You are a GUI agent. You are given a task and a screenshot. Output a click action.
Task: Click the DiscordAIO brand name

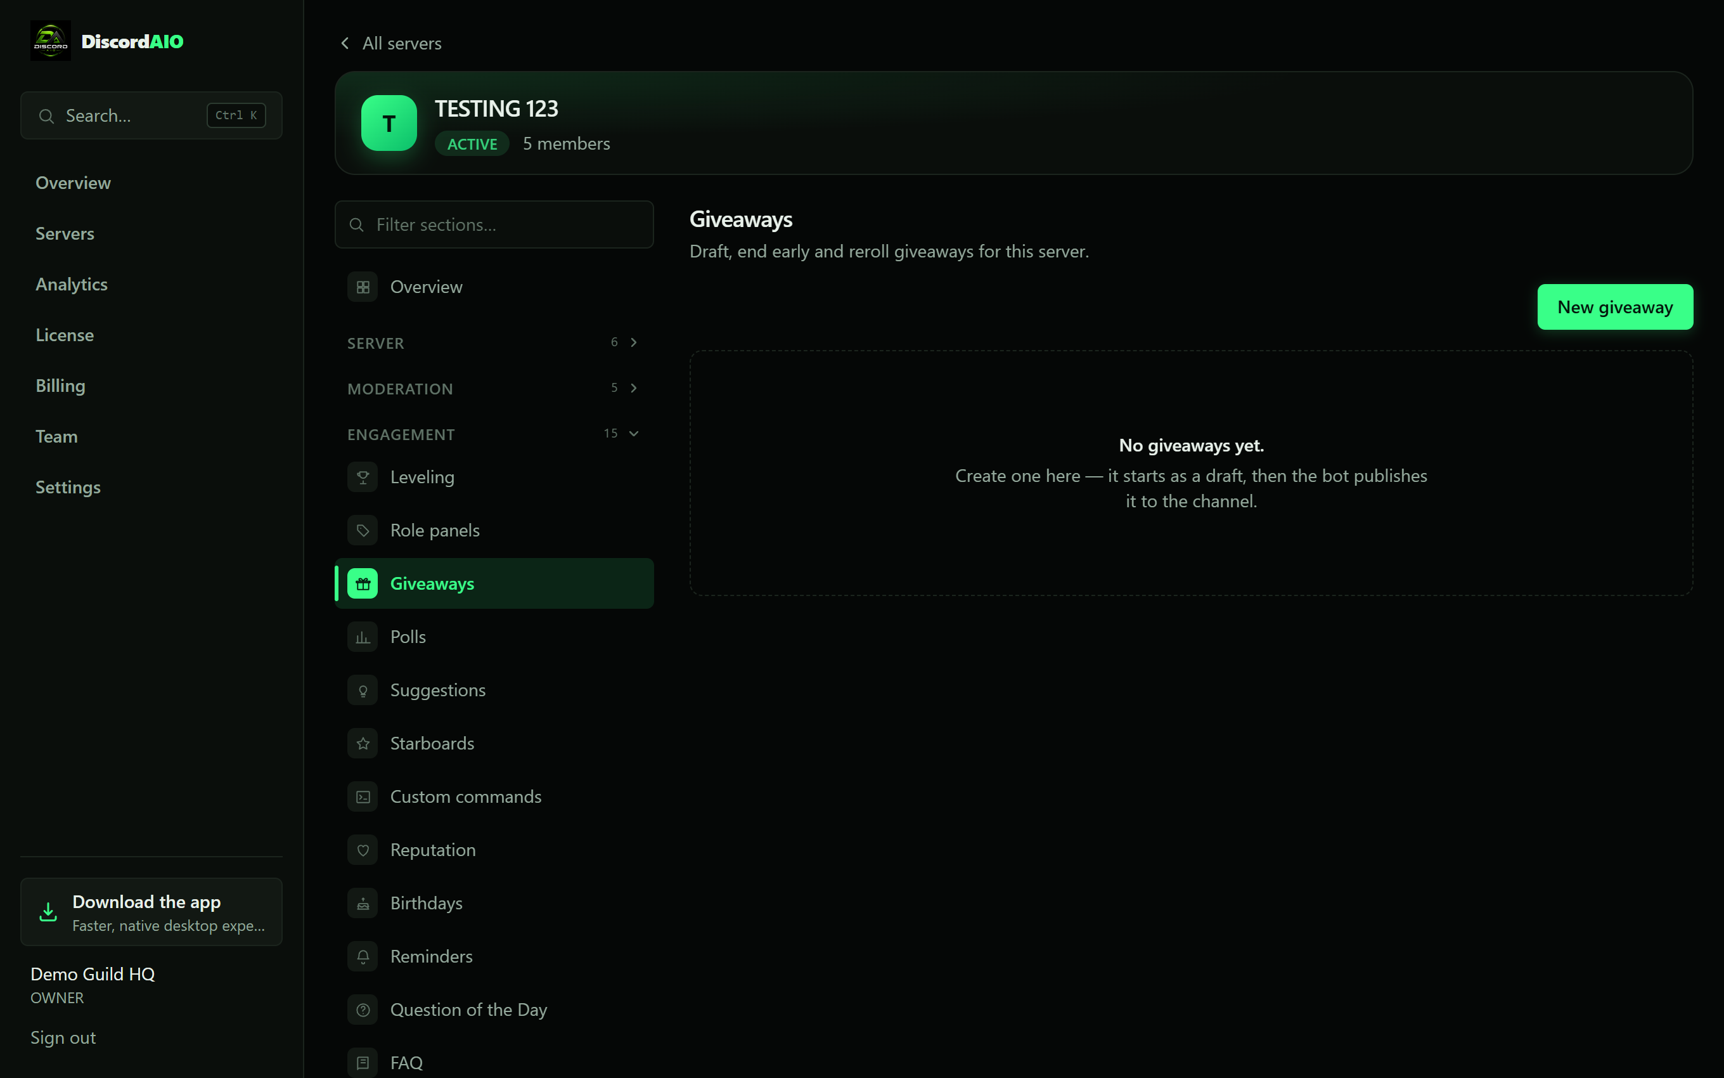pos(132,41)
